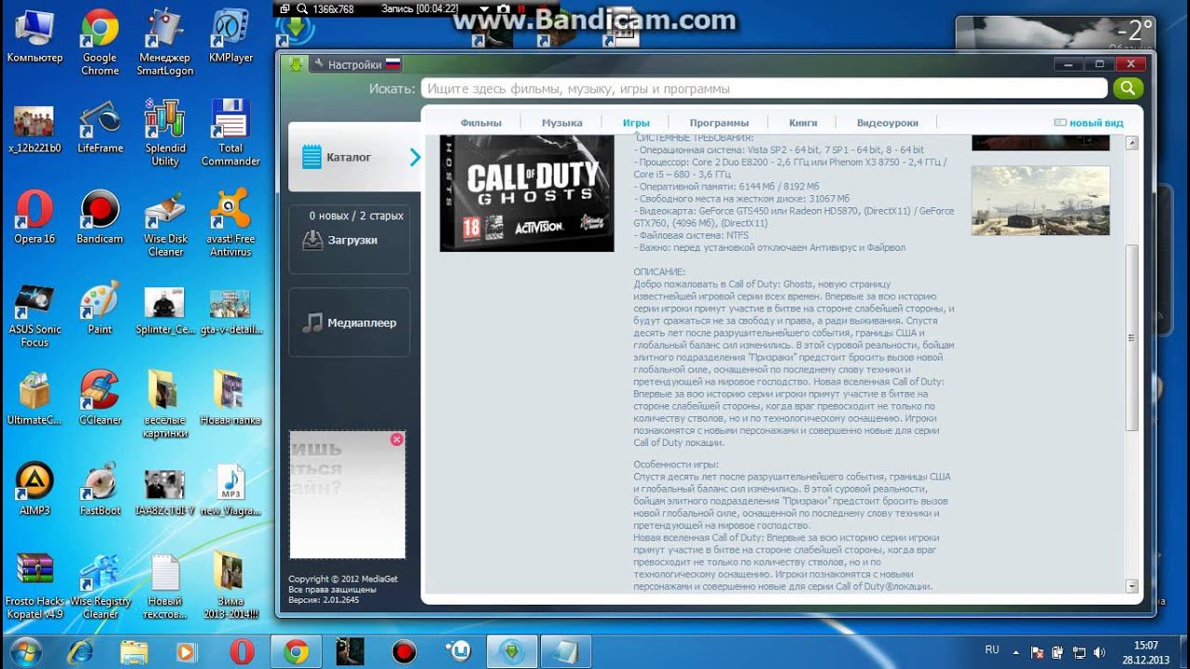Focus the MediaGet search input field
This screenshot has height=669, width=1190.
764,88
